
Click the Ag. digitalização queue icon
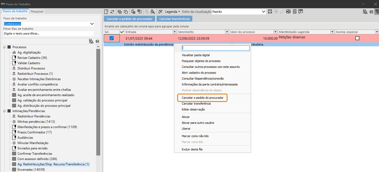pyautogui.click(x=14, y=53)
